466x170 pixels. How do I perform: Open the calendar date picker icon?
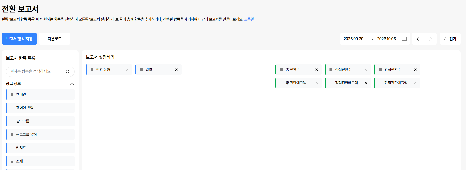click(x=404, y=39)
